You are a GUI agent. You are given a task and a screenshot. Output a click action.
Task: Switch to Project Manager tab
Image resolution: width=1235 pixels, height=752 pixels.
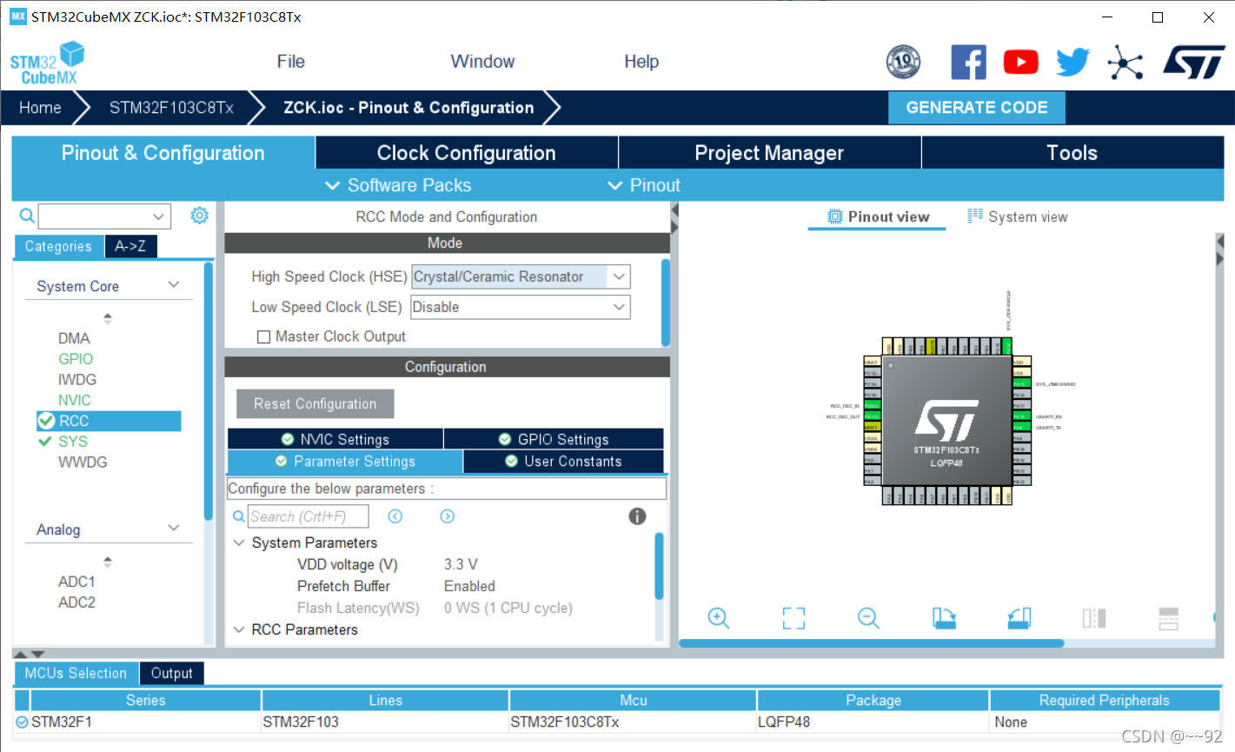click(769, 153)
